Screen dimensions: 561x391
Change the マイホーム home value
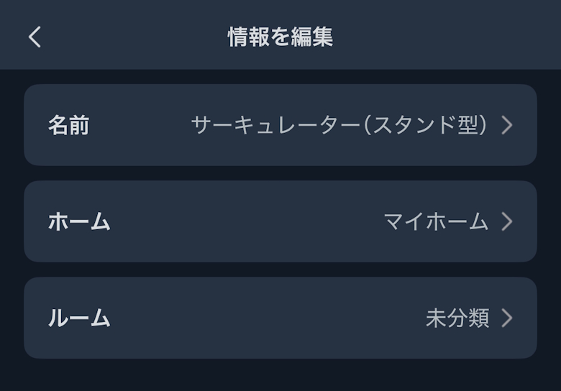click(436, 221)
